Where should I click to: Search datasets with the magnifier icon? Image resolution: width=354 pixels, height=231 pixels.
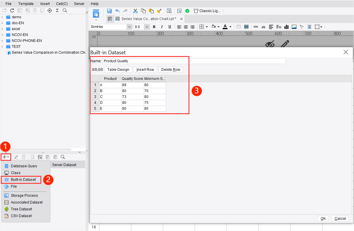point(63,157)
